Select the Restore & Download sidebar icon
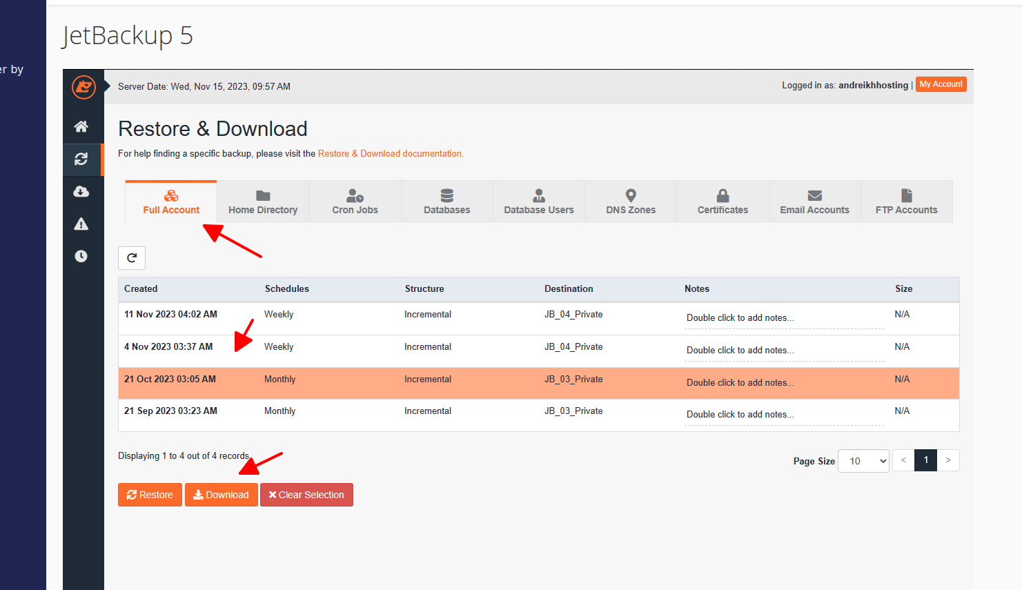The image size is (1022, 590). tap(81, 159)
